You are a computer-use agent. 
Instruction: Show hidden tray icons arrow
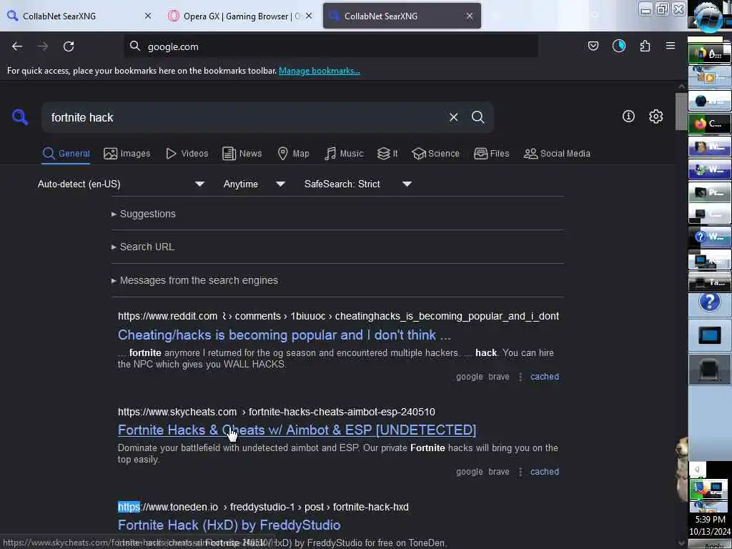pyautogui.click(x=698, y=469)
